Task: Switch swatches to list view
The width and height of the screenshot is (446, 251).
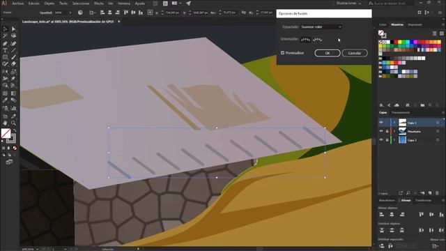Action: coord(435,33)
